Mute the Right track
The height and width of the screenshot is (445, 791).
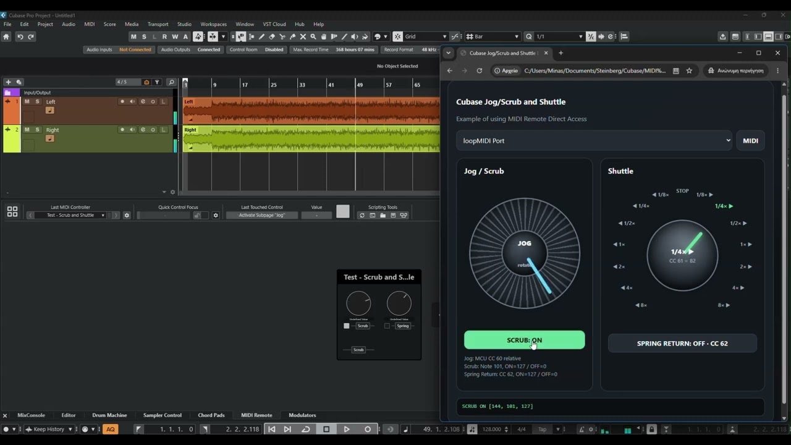tap(27, 130)
